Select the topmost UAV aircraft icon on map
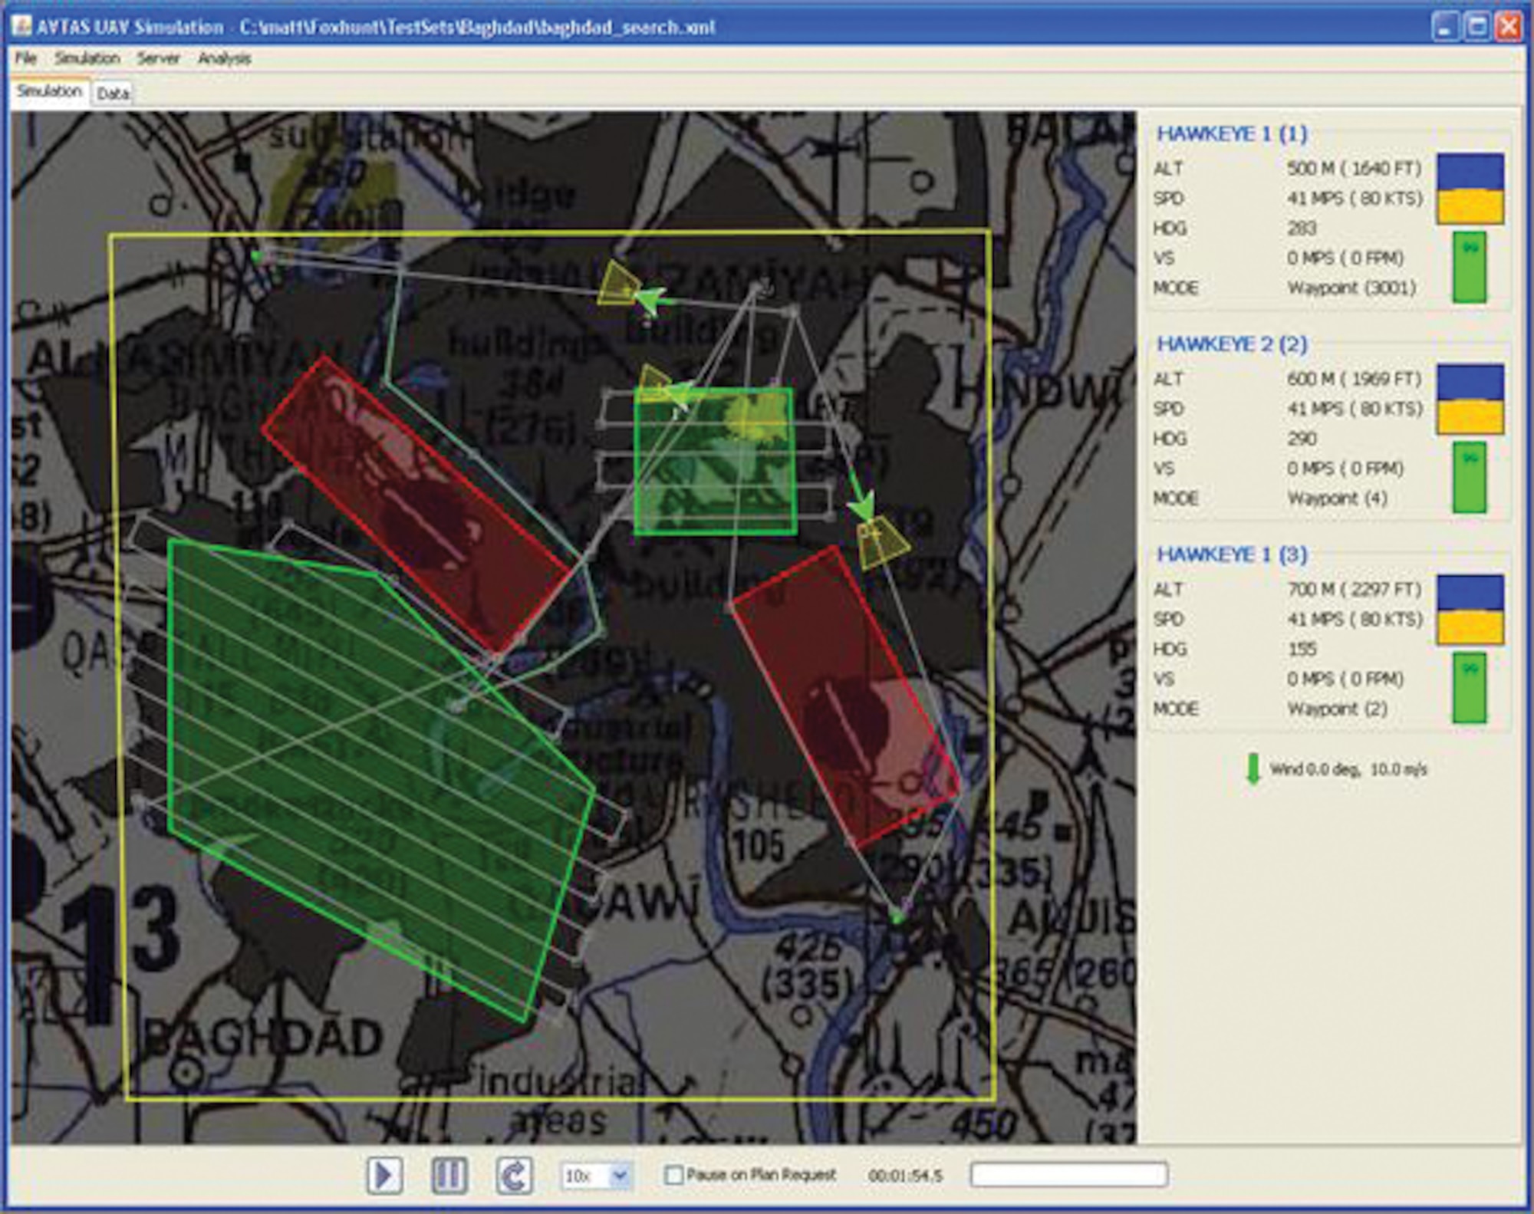The width and height of the screenshot is (1534, 1214). click(651, 300)
